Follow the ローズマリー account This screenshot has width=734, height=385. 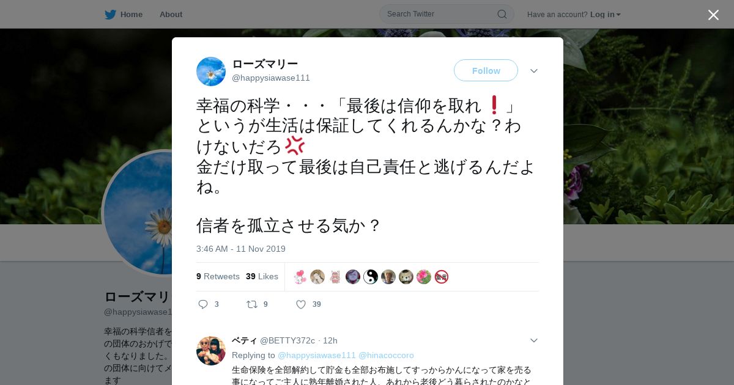pyautogui.click(x=486, y=71)
